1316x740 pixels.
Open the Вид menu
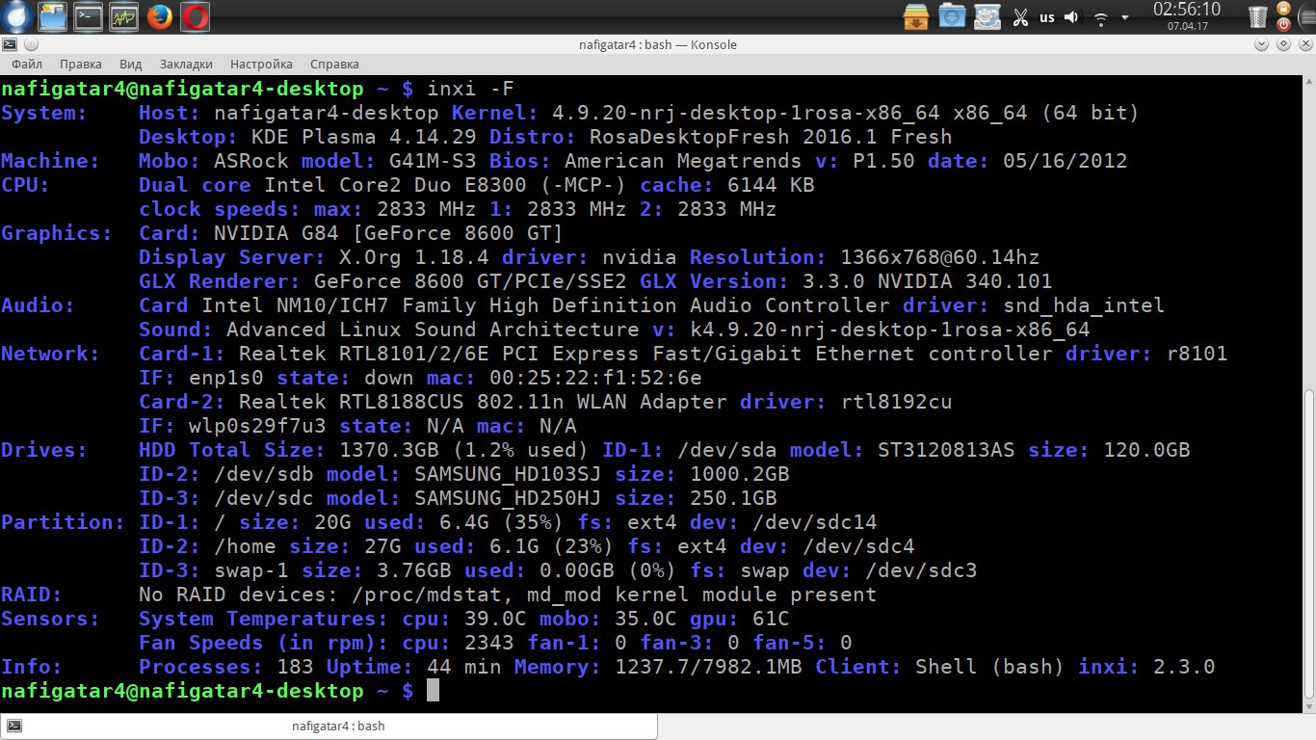pyautogui.click(x=131, y=65)
